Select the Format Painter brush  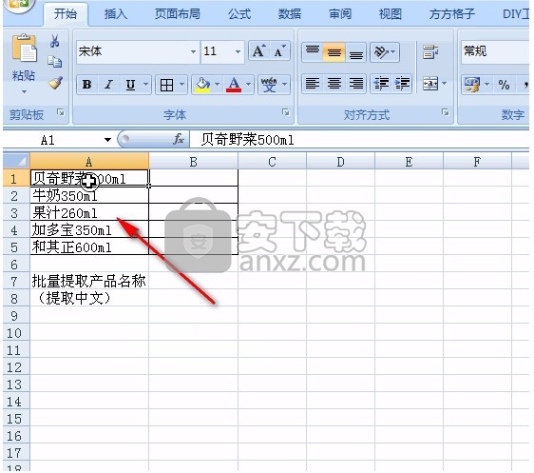pyautogui.click(x=55, y=83)
